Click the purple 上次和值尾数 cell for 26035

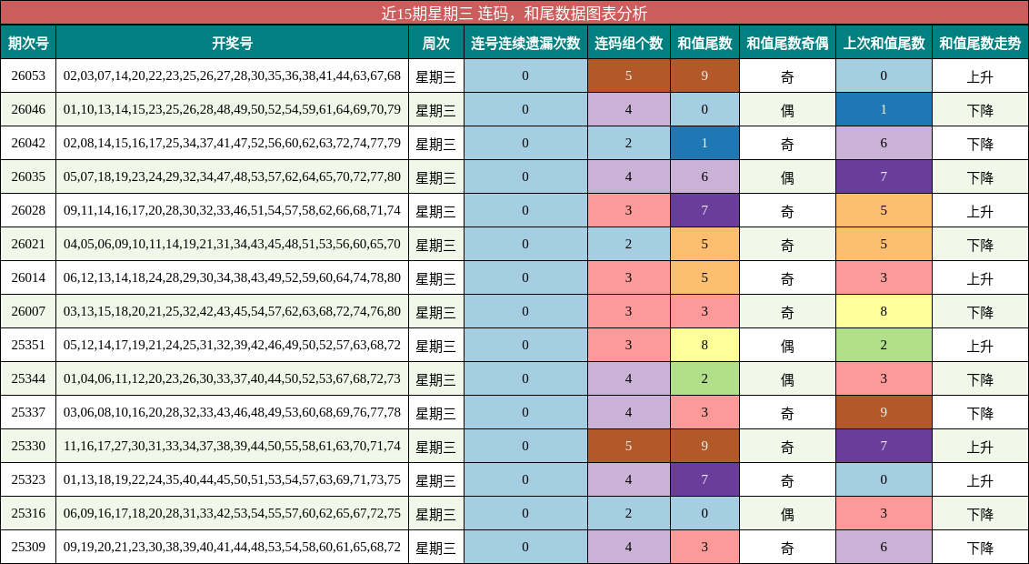882,176
